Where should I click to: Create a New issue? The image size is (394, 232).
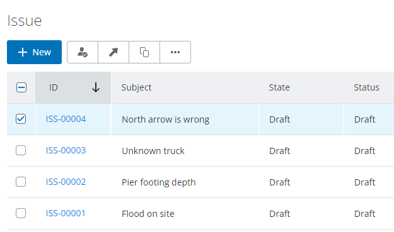pos(34,52)
